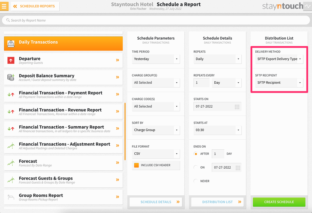
Task: Click Ends On date field
Action: [x=227, y=168]
